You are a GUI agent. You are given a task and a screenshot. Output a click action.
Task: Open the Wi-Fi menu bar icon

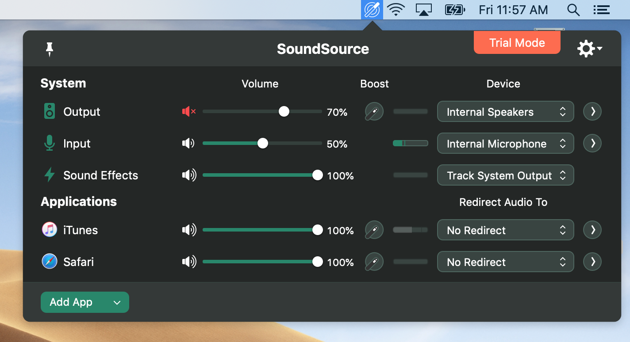coord(396,10)
